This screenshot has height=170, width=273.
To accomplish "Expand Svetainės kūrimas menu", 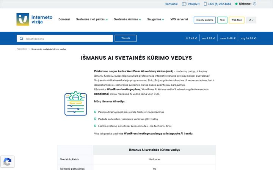I will [127, 19].
